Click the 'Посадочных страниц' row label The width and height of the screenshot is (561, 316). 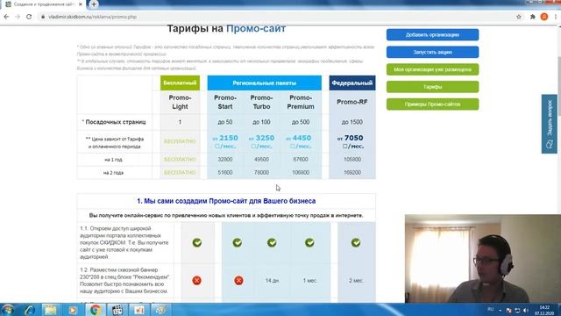click(114, 122)
